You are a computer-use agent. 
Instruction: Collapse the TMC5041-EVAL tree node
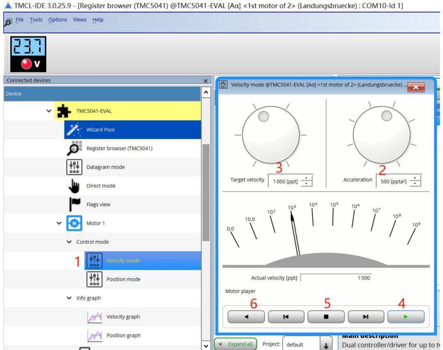[x=49, y=111]
